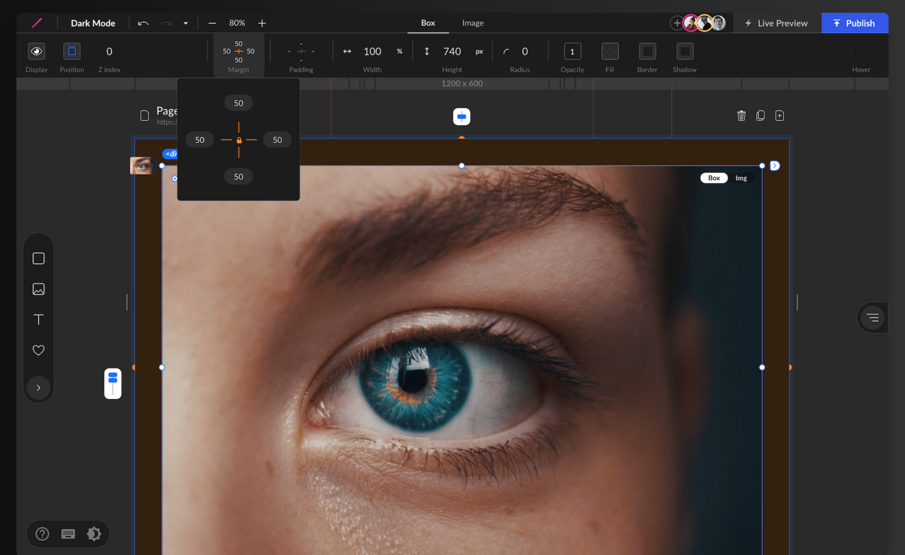Open the Fill color swatch

point(610,51)
